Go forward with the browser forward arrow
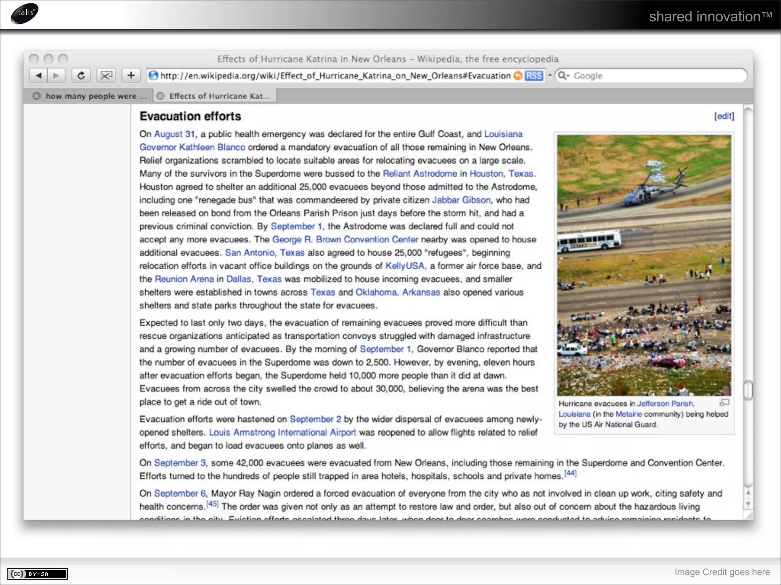Viewport: 781px width, 585px height. tap(56, 75)
